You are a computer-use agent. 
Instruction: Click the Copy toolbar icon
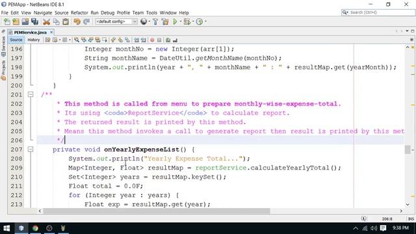pos(57,21)
